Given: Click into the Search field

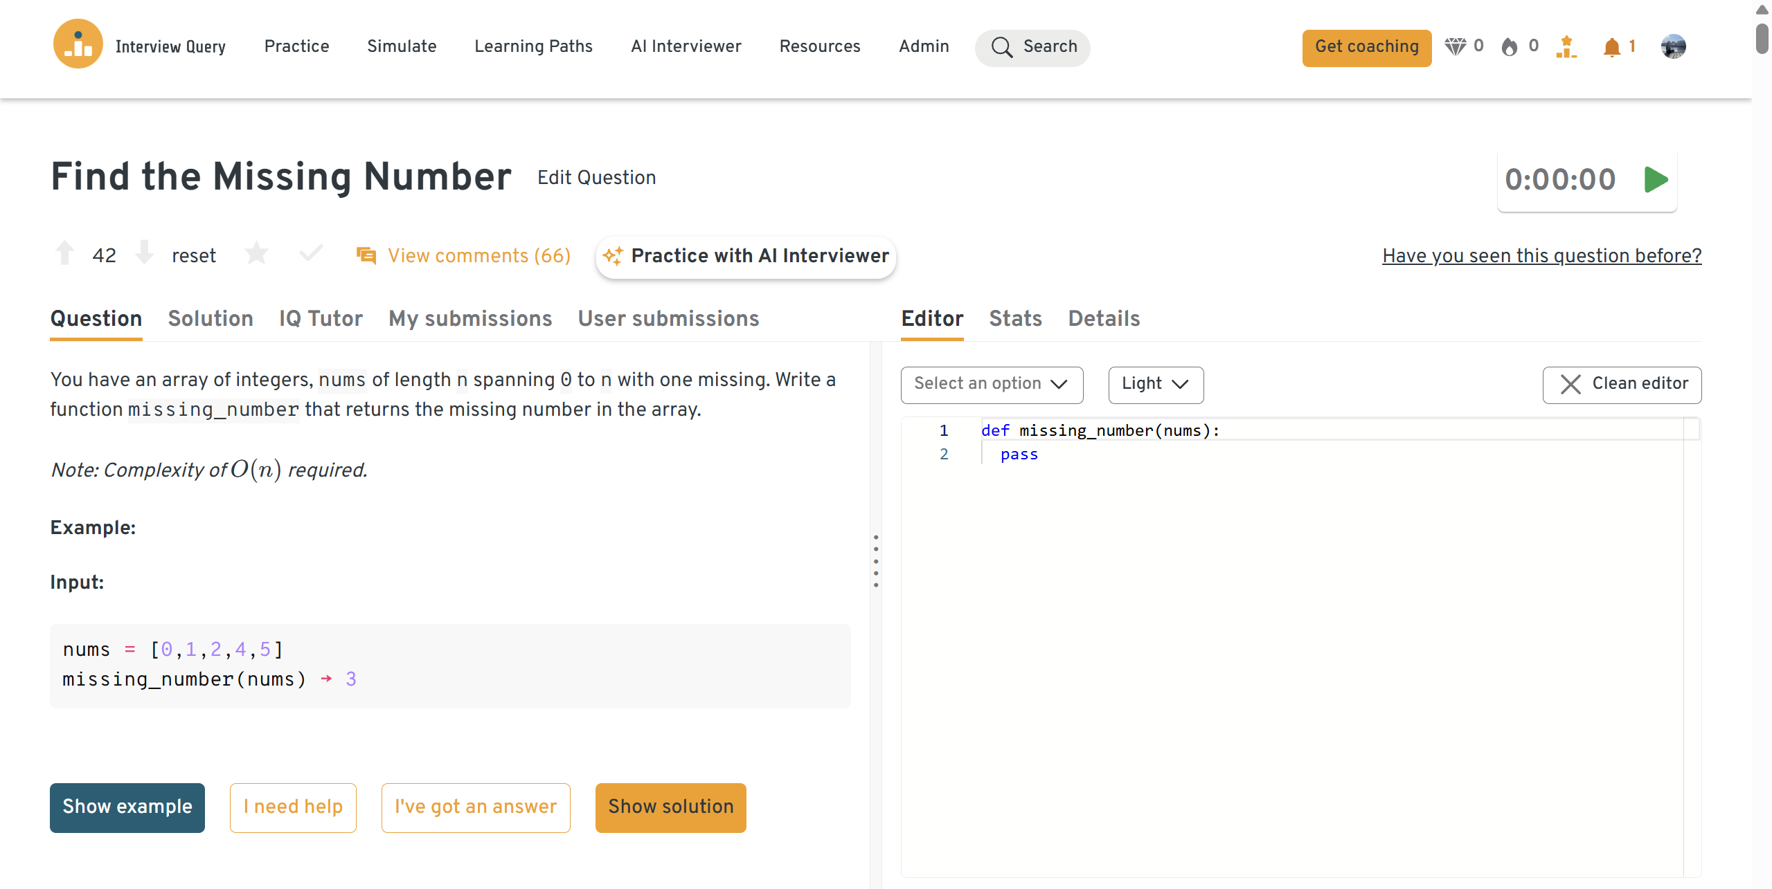Looking at the screenshot, I should coord(1032,46).
